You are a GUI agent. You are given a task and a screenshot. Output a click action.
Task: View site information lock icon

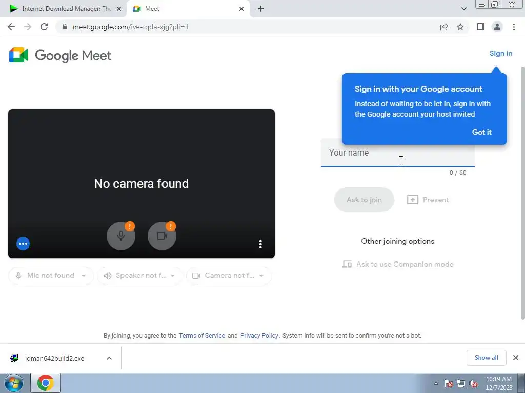pyautogui.click(x=65, y=27)
